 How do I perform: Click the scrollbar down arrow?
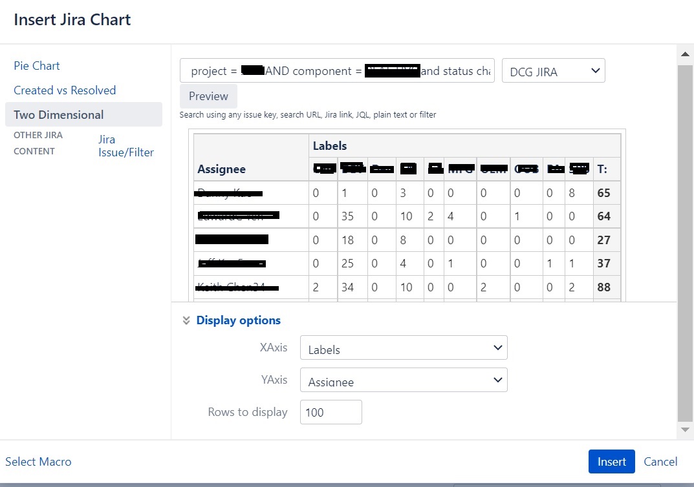685,430
